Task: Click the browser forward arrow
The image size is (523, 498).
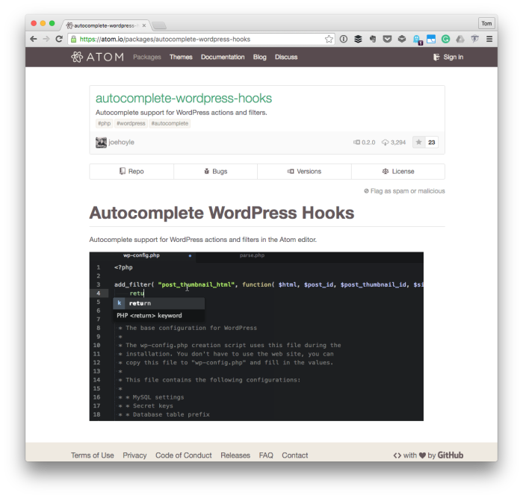Action: click(x=46, y=39)
